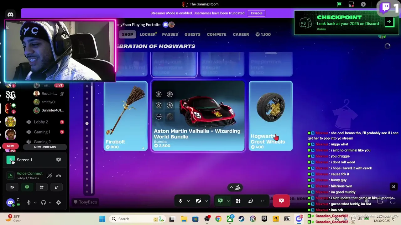Open Discord help question mark icon
The height and width of the screenshot is (225, 401).
tap(363, 4)
